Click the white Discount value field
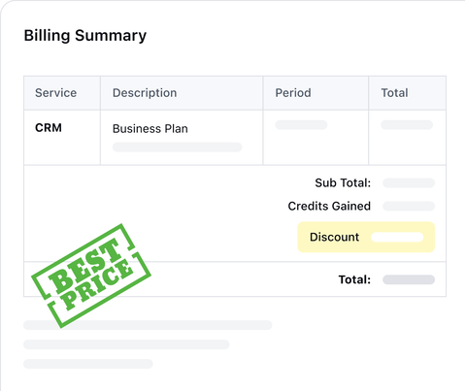The image size is (466, 391). click(x=397, y=237)
